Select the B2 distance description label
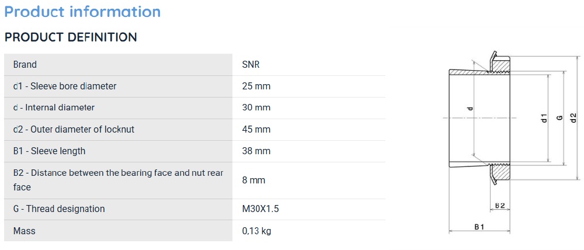Viewport: 584px width, 250px height. 119,180
